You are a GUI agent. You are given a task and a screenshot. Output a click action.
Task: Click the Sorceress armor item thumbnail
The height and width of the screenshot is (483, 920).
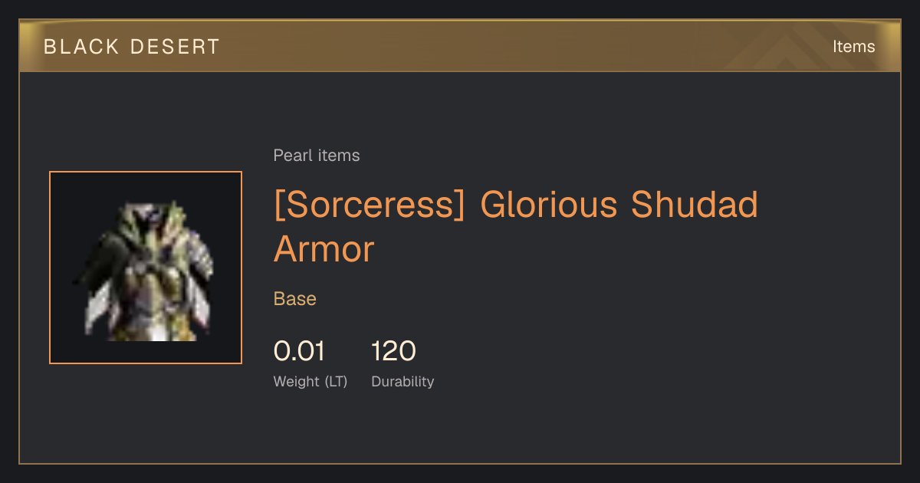146,268
